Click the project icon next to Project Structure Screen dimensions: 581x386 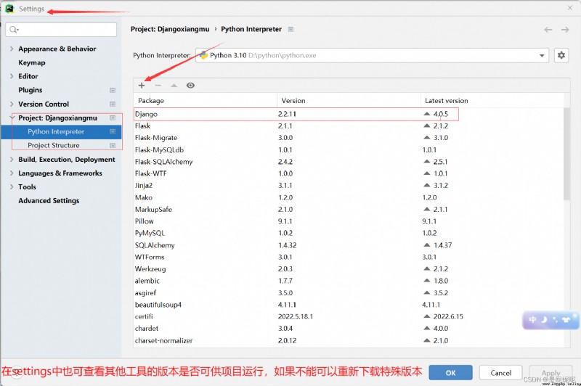[113, 145]
